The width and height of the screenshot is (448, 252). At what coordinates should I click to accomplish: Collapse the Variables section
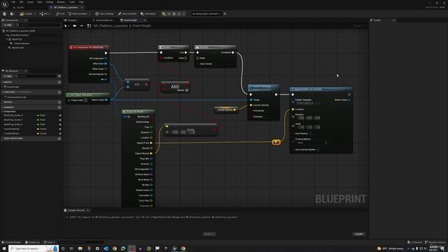tap(3, 107)
